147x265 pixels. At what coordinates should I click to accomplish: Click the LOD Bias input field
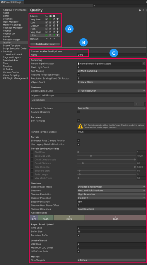click(112, 244)
